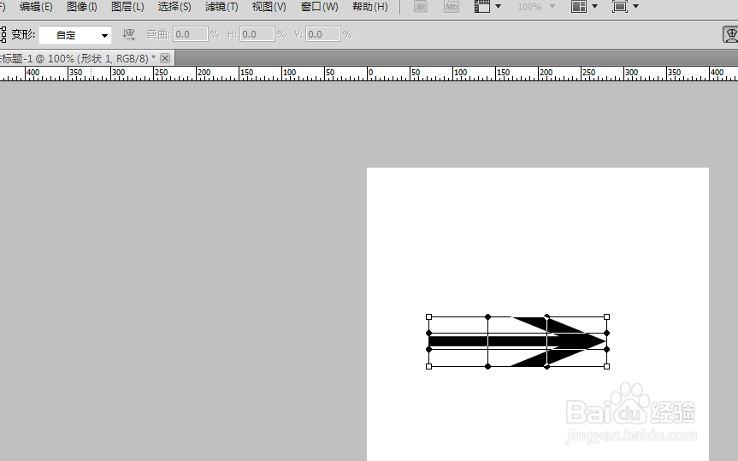Click the bottom-left corner warp handle
Image resolution: width=738 pixels, height=461 pixels.
pos(428,366)
